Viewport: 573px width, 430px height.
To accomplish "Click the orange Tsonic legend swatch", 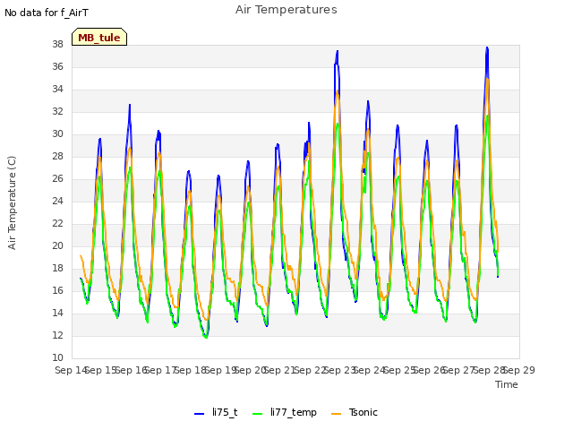I will 336,413.
